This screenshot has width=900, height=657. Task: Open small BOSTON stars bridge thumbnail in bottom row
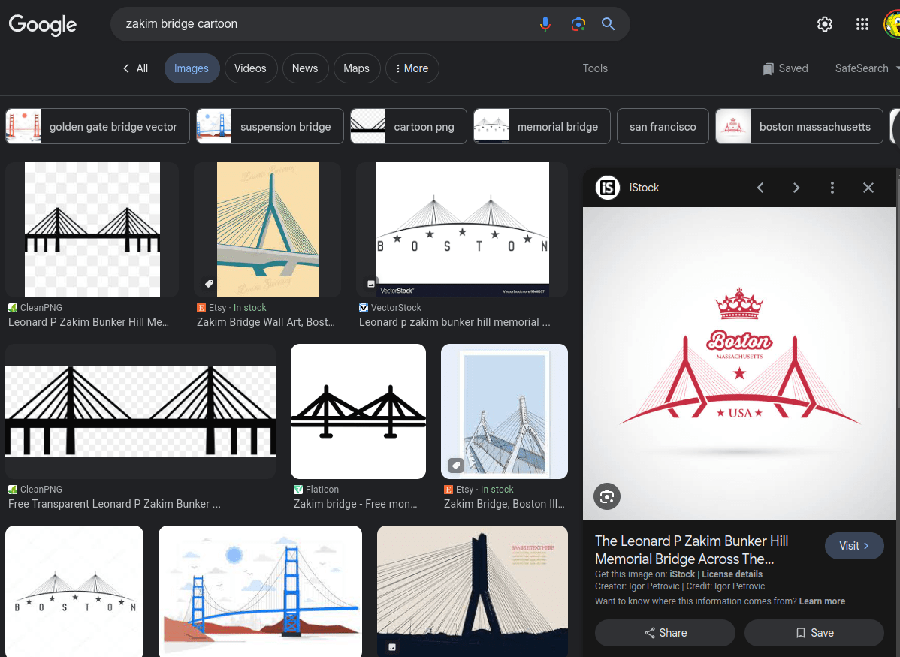(74, 591)
